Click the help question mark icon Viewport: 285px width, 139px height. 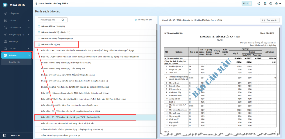[271, 4]
